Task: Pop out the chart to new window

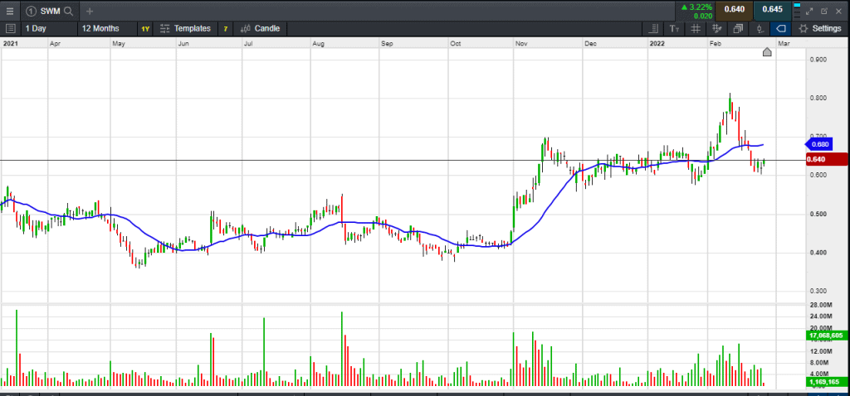Action: click(x=823, y=11)
